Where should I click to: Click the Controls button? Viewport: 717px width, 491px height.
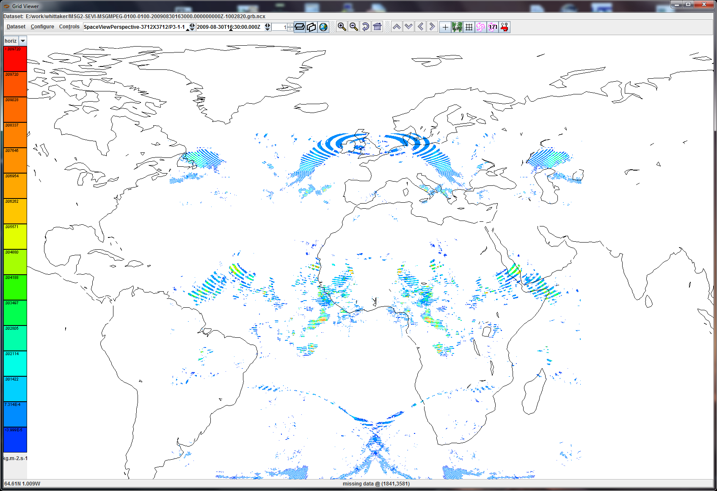tap(69, 27)
